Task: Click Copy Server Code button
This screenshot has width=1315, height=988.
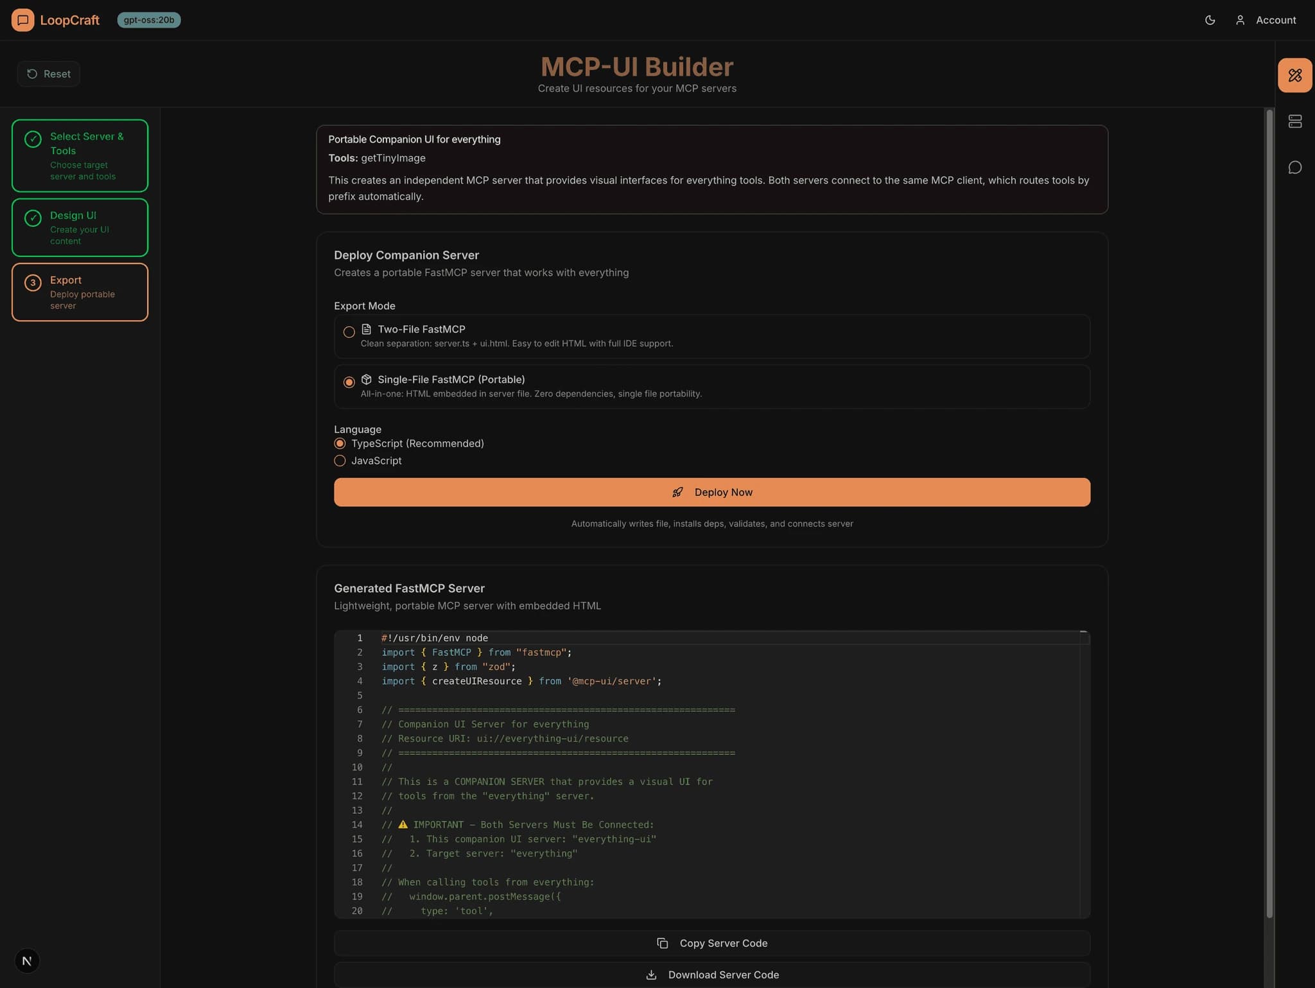Action: click(711, 943)
